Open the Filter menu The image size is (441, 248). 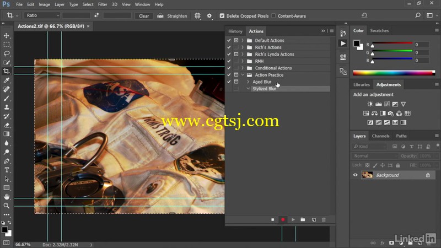[x=103, y=4]
